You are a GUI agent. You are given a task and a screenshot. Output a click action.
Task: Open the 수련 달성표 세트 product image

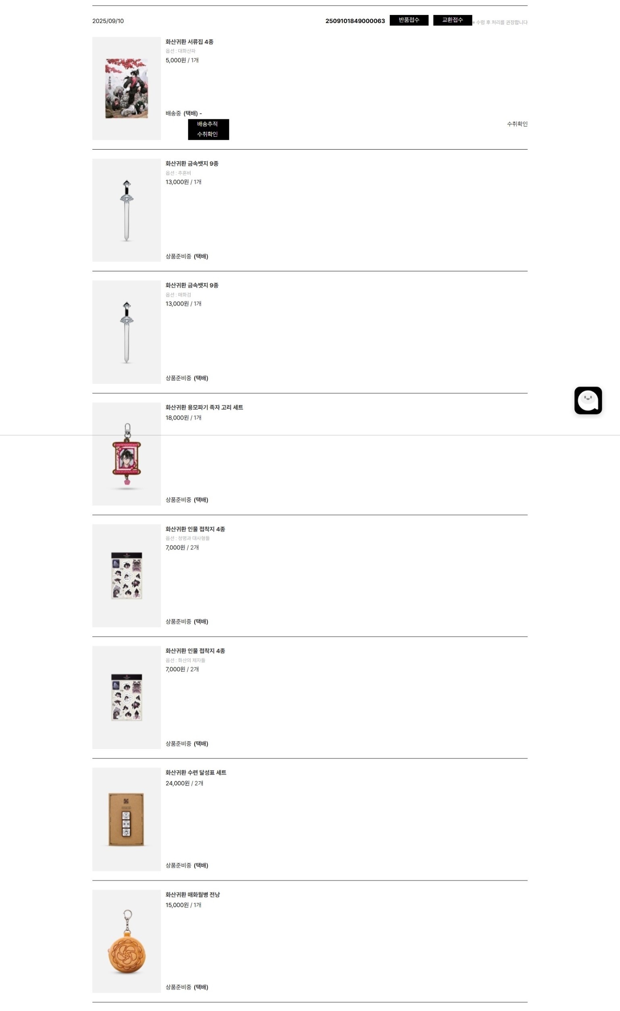[127, 819]
